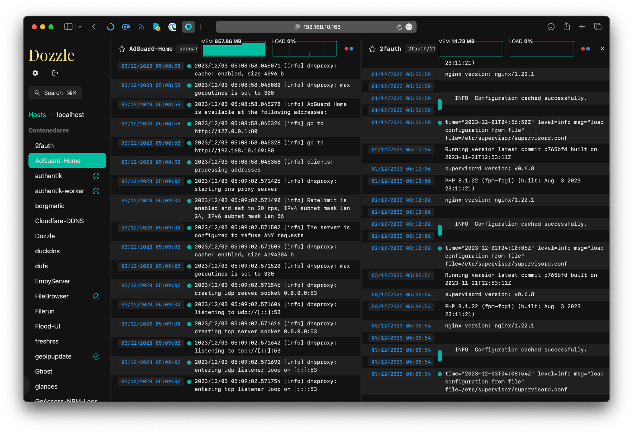Click health check icon beside FileBrowser
633x433 pixels.
tap(96, 296)
